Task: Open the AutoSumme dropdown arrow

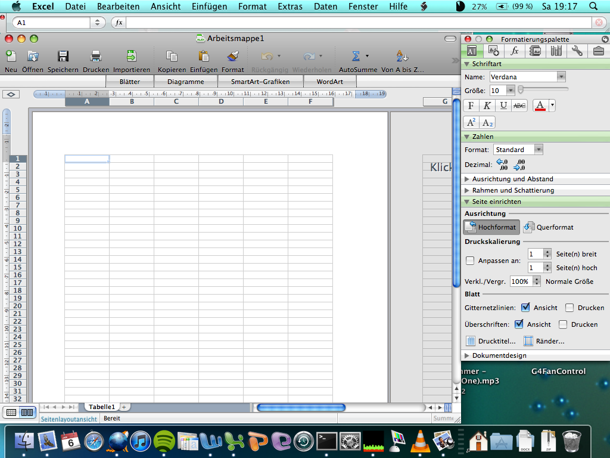Action: pyautogui.click(x=367, y=56)
